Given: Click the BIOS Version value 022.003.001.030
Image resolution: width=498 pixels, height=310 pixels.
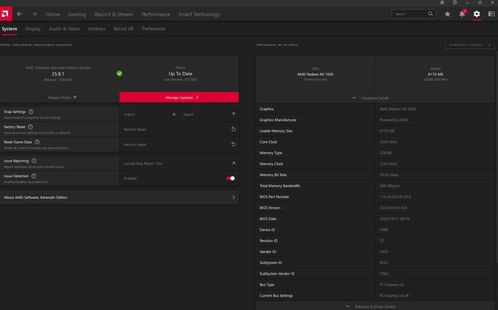Looking at the screenshot, I should click(393, 208).
